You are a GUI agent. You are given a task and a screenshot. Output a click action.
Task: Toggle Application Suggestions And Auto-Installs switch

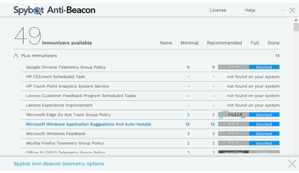[249, 124]
